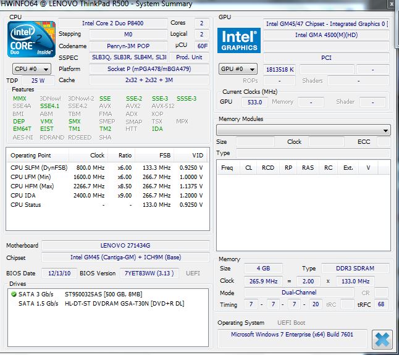The image size is (399, 355).
Task: Click the Intel Core 2 Duo P8400 field
Action: pos(113,23)
